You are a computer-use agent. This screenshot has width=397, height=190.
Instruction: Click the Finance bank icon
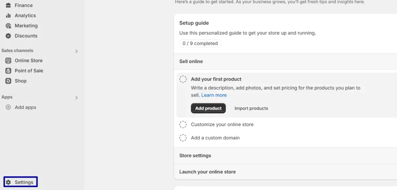coord(9,5)
